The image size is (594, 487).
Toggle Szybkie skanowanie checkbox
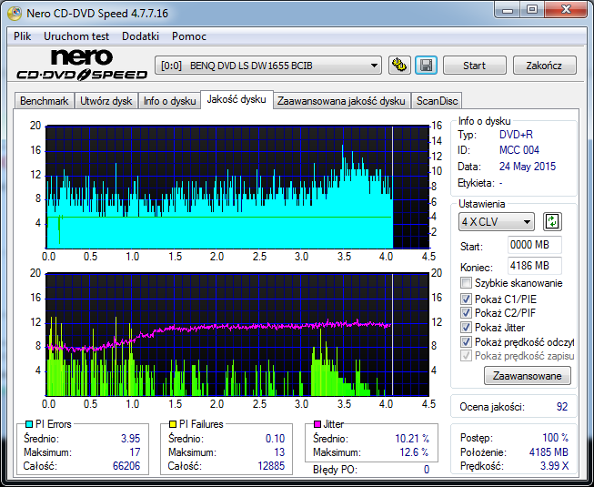pos(466,283)
